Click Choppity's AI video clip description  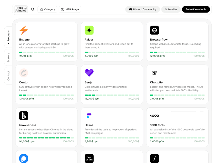pyautogui.click(x=176, y=89)
